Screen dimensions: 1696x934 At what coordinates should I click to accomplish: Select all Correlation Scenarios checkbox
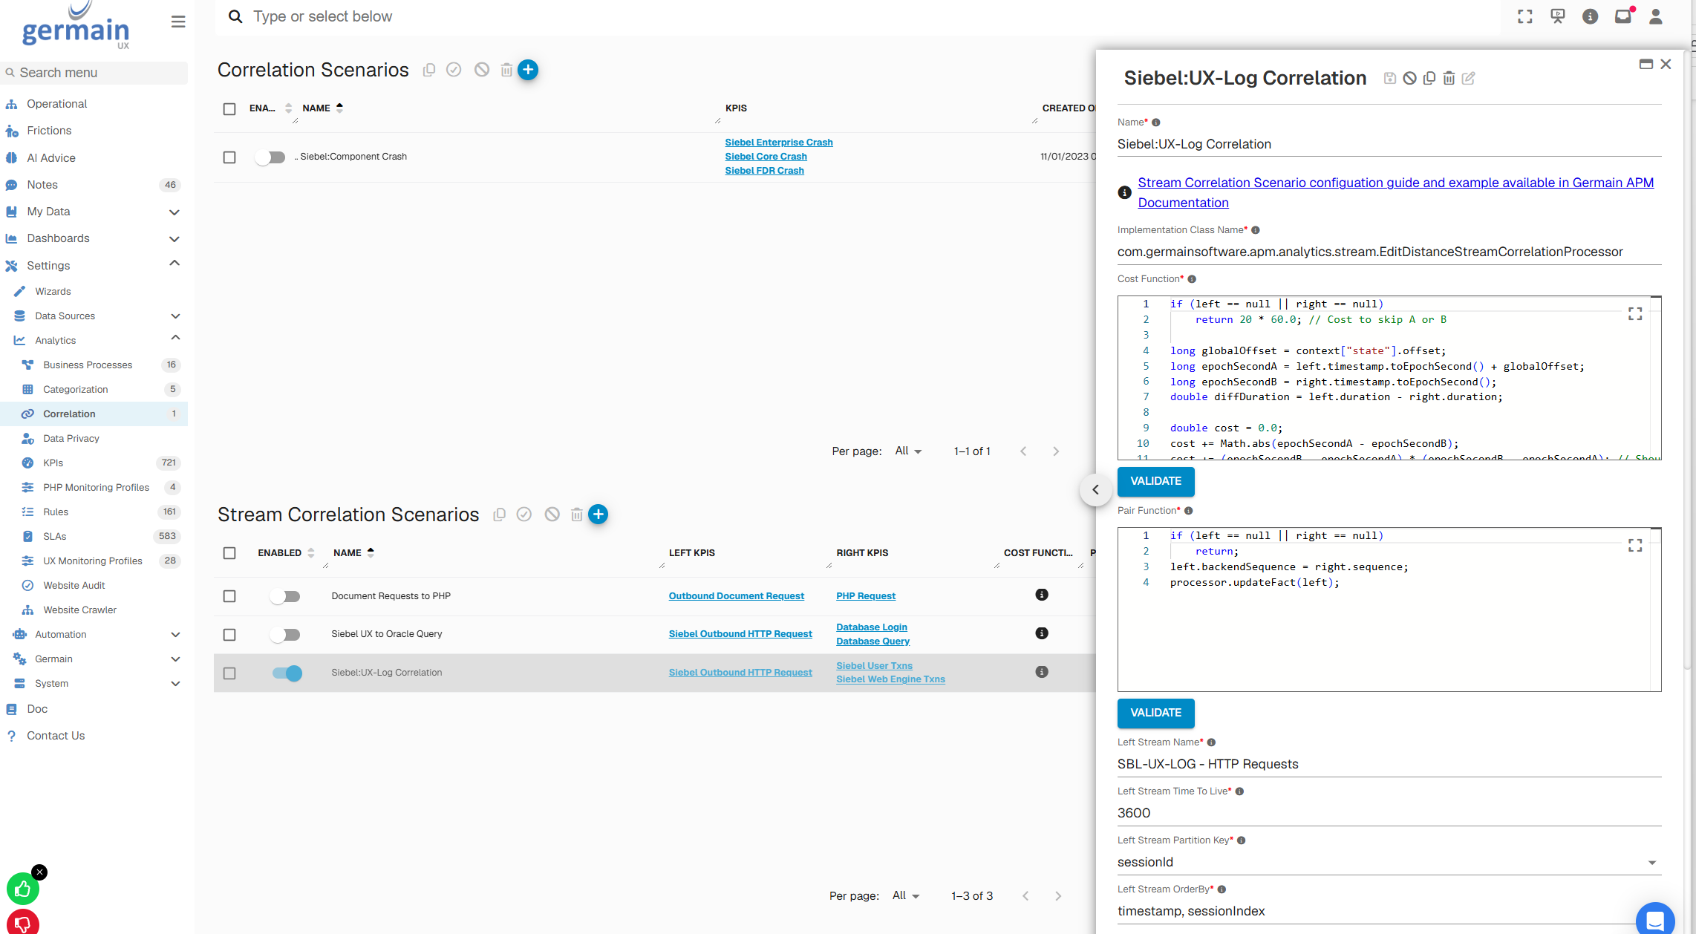click(229, 109)
